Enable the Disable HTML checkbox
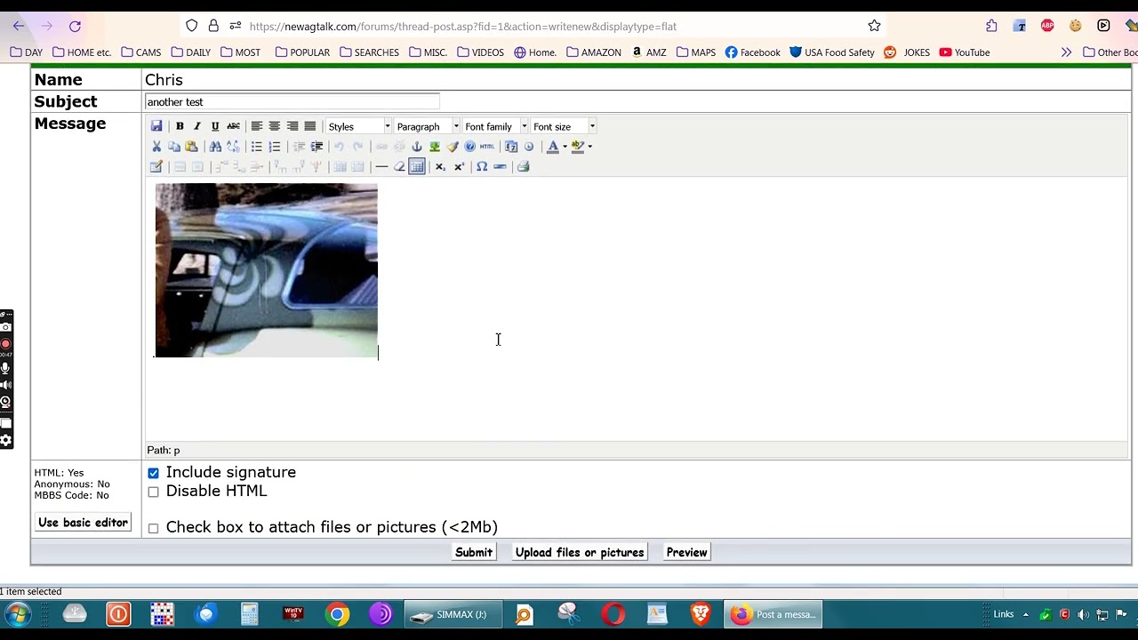 pos(154,492)
